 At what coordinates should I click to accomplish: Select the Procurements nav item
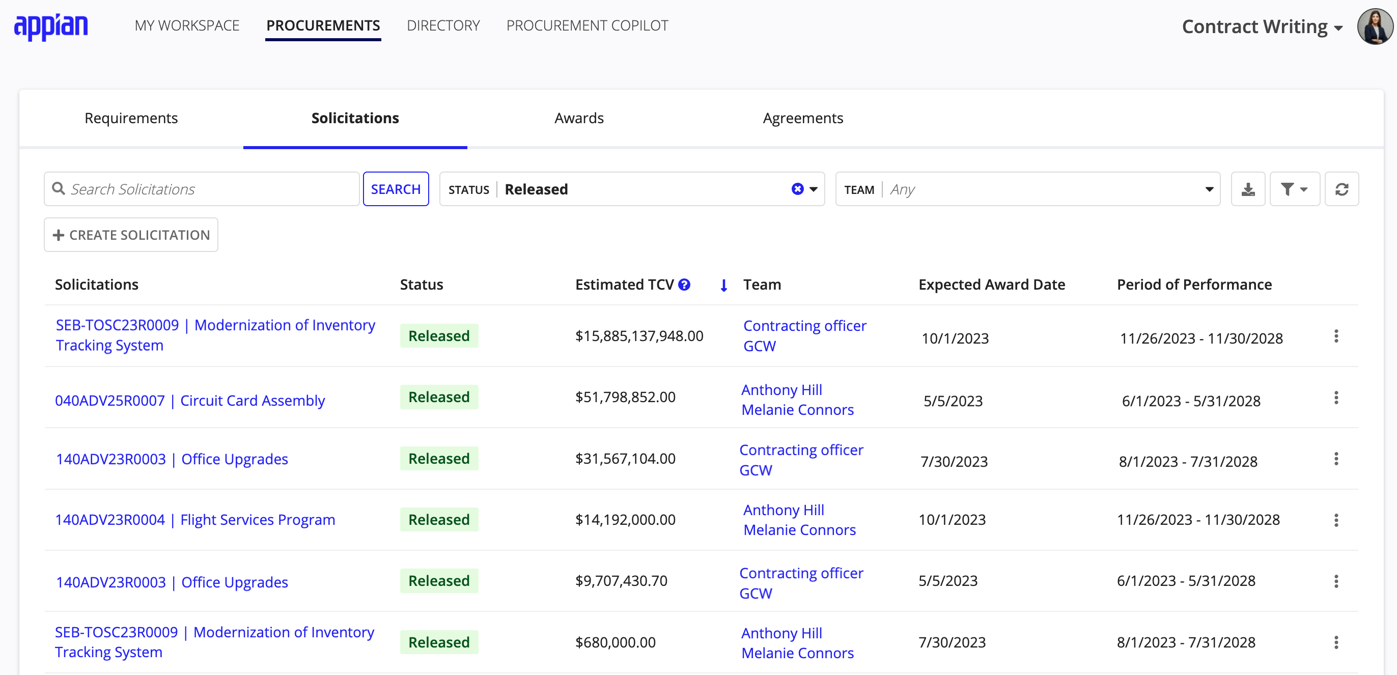click(323, 25)
